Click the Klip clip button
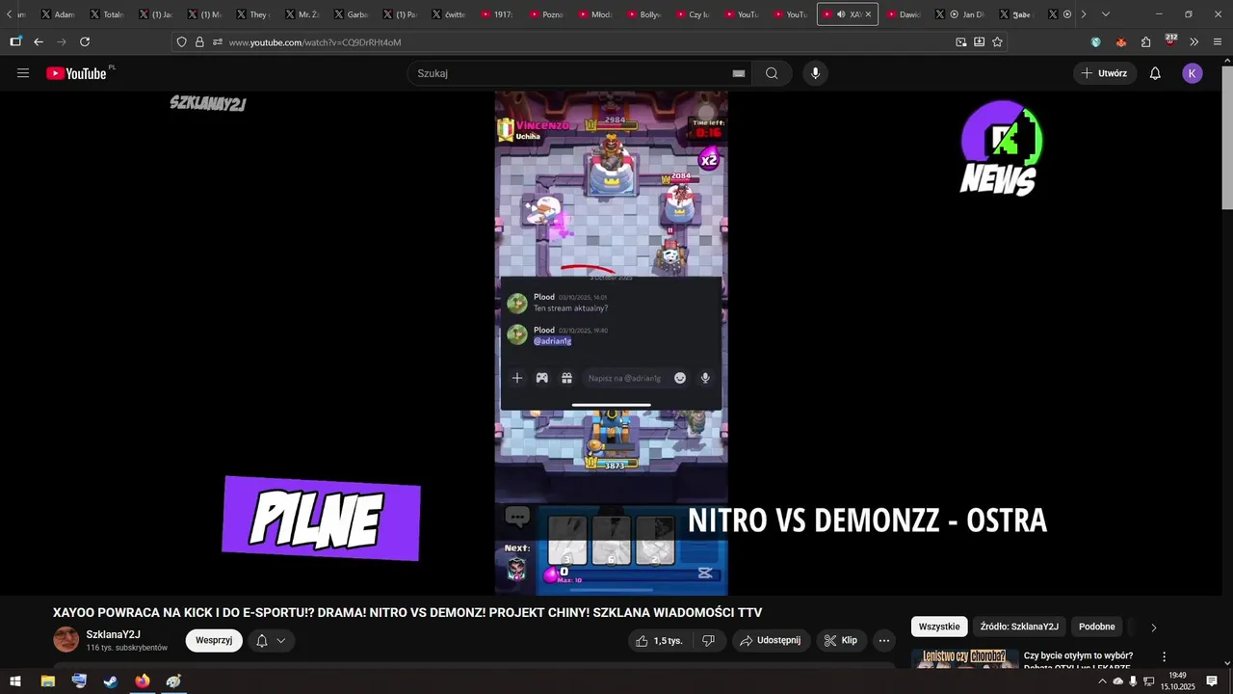The height and width of the screenshot is (694, 1233). click(x=841, y=640)
